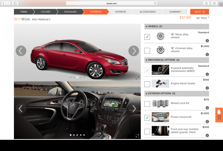The image size is (223, 151).
Task: Check 18" chromed alloy wheels checkbox
Action: 147,51
